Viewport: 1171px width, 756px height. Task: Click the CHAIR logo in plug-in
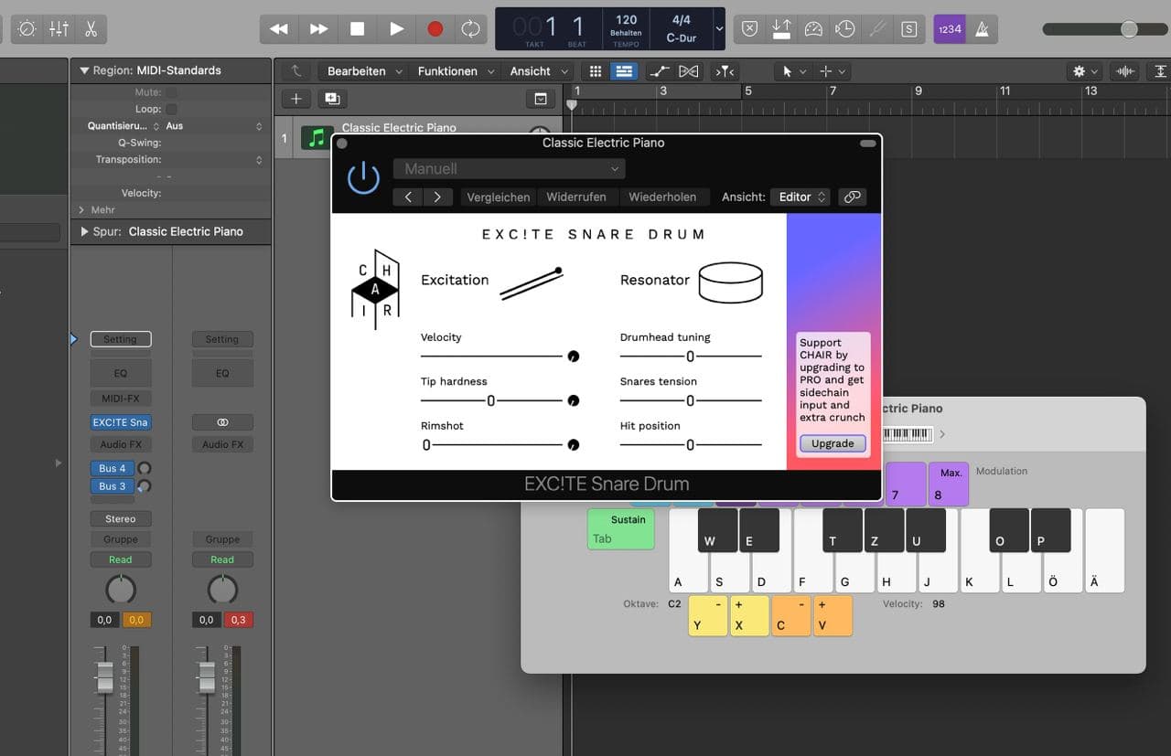[x=375, y=291]
